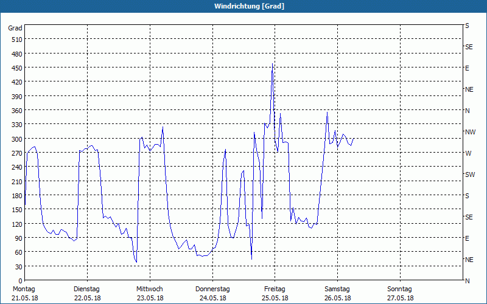
Task: Click the Freitag day label
Action: coord(275,289)
